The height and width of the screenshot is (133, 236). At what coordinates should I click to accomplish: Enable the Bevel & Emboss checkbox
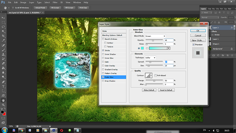coord(103,39)
